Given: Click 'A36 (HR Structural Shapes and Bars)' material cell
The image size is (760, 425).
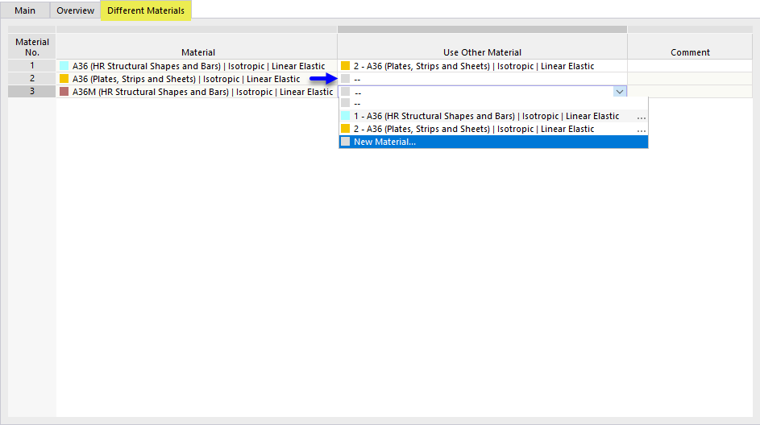Looking at the screenshot, I should tap(197, 66).
